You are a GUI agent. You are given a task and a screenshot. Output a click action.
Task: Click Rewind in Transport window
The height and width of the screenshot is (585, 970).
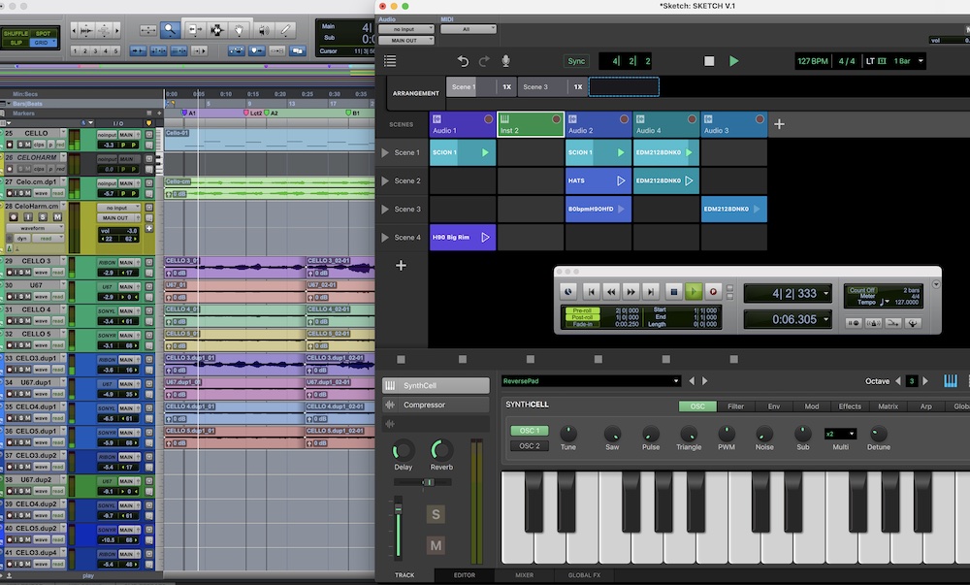[x=610, y=292]
